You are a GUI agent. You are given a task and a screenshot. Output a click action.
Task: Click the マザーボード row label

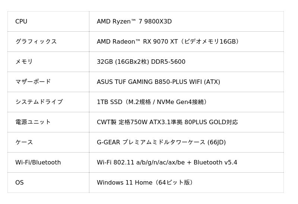point(33,82)
